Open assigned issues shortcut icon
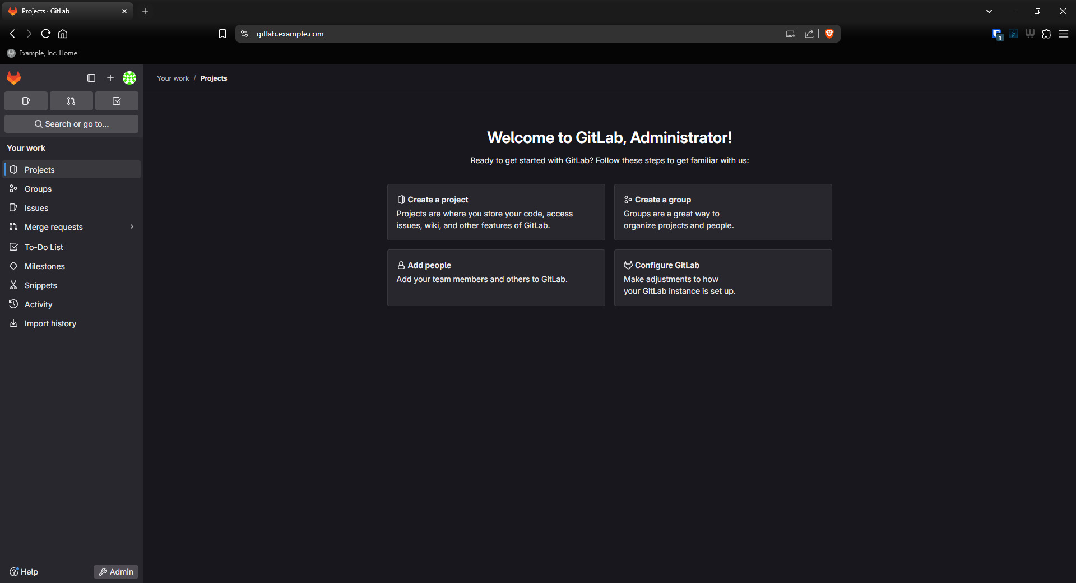 [26, 101]
